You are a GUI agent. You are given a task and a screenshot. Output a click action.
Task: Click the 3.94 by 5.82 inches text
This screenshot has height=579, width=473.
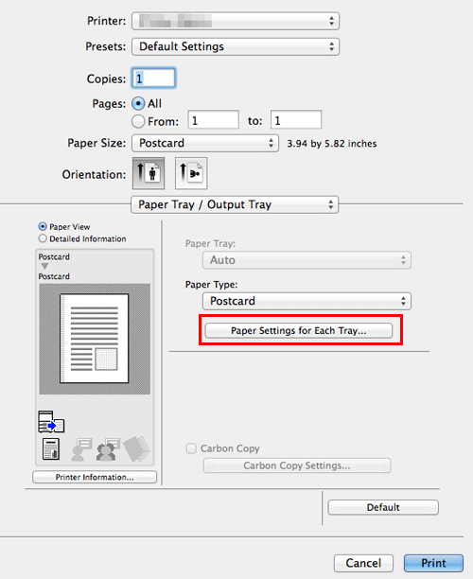click(332, 144)
